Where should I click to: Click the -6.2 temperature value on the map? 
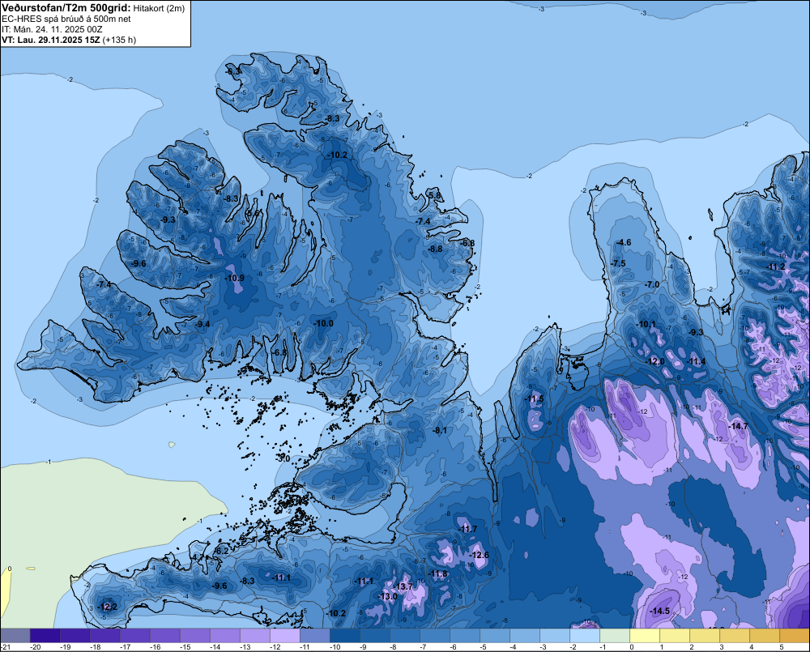pos(222,552)
